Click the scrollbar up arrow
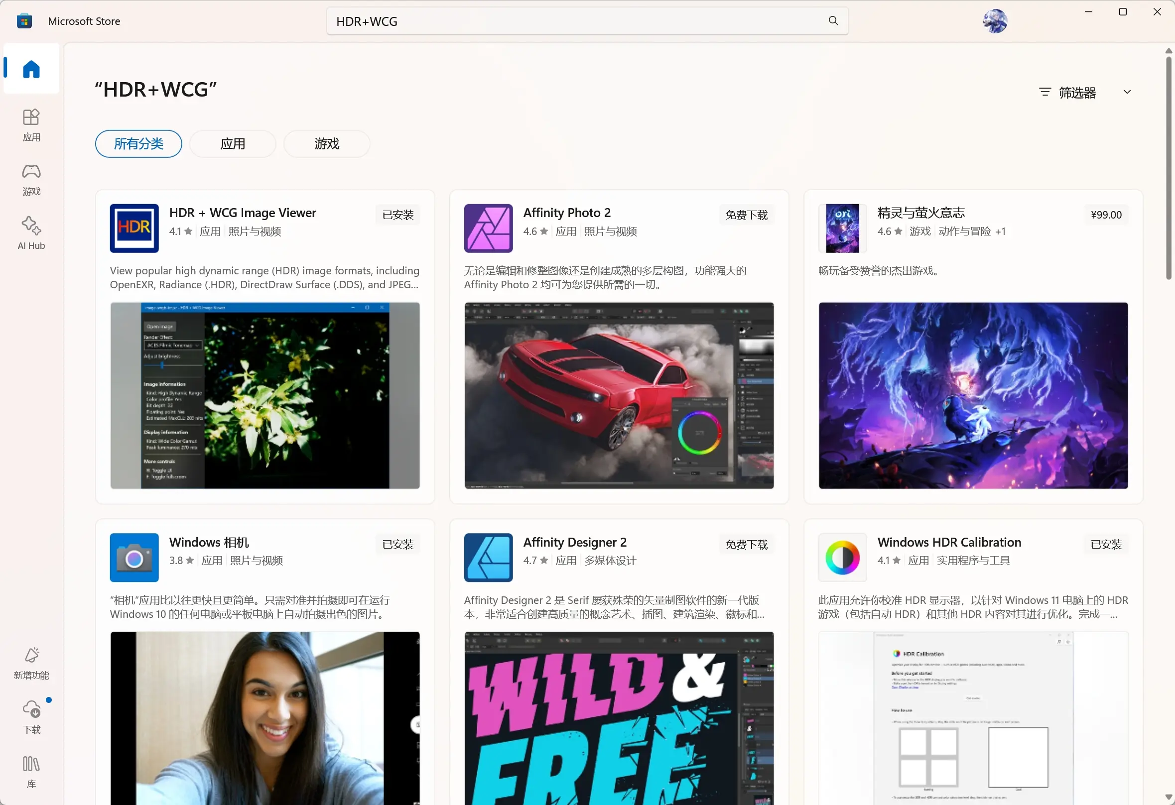Image resolution: width=1175 pixels, height=805 pixels. click(1169, 51)
